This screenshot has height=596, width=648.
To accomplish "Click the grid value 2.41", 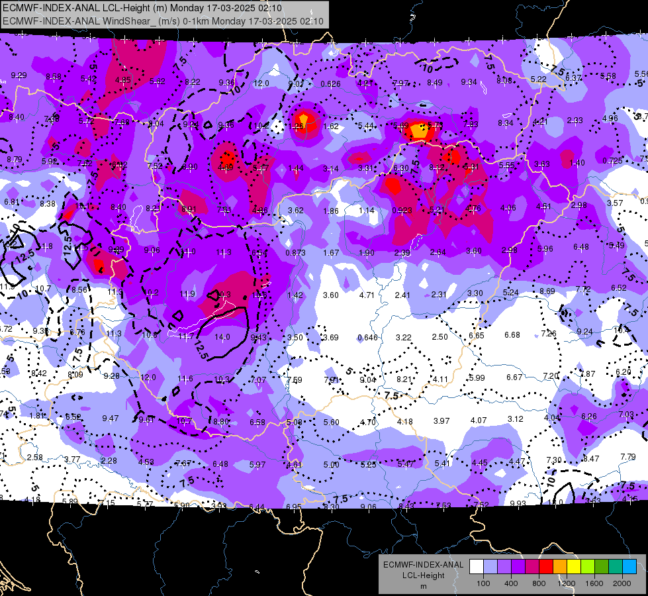I will [x=402, y=295].
